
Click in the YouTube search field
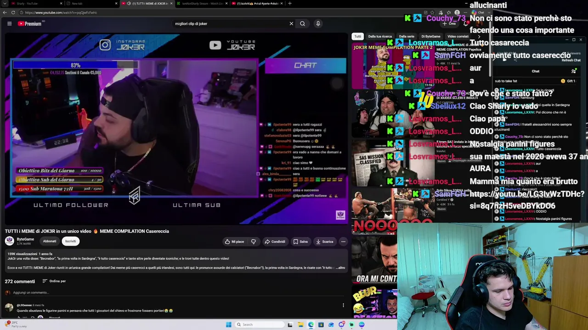pyautogui.click(x=230, y=23)
